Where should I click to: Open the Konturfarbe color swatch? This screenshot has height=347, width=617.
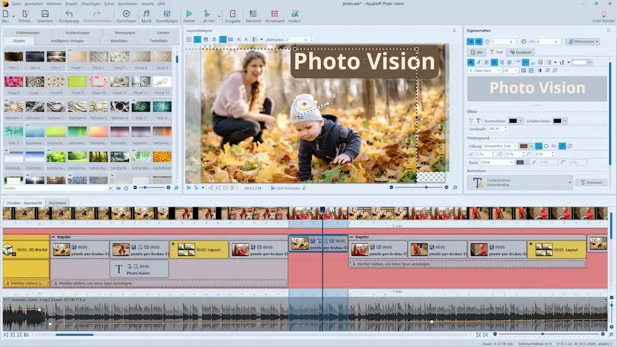(x=513, y=120)
